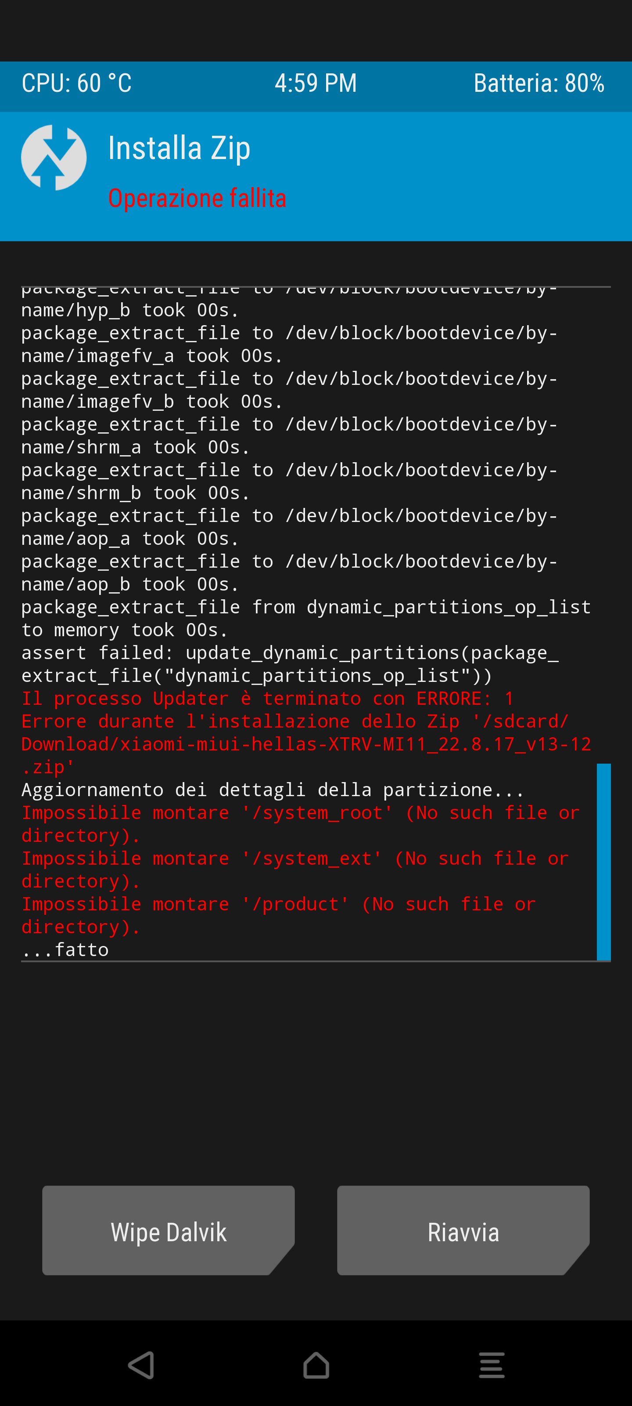This screenshot has height=1406, width=632.
Task: Click the Installa Zip title
Action: (180, 148)
